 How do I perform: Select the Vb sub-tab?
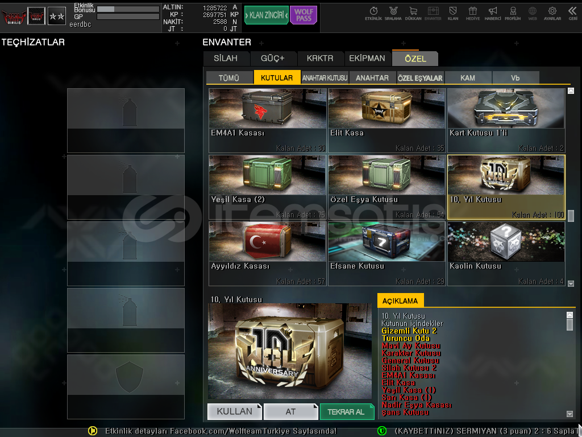point(515,77)
